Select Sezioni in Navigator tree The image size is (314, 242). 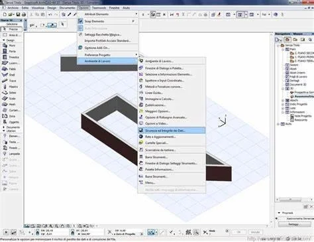click(291, 65)
